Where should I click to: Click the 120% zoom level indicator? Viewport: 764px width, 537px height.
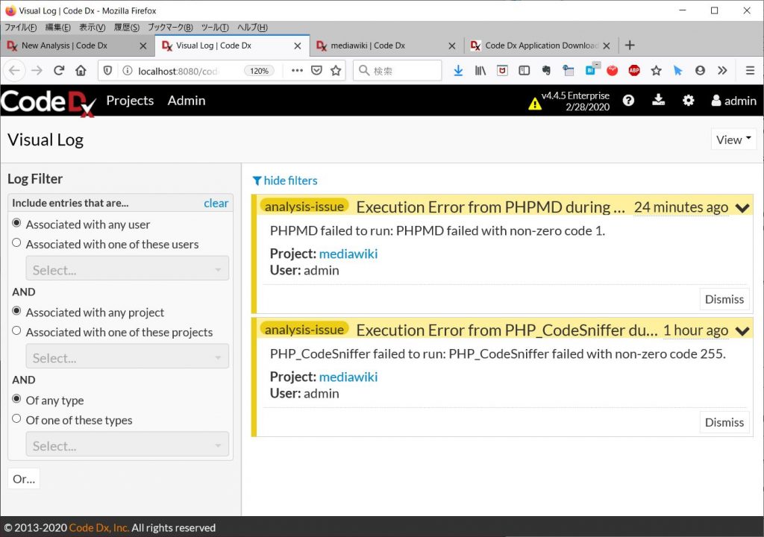point(259,71)
